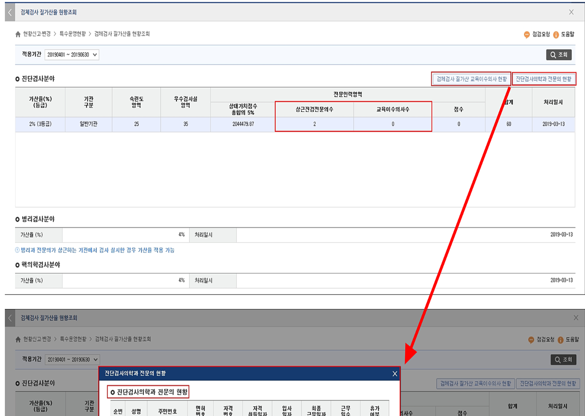Select the 2044479.87 cell
Viewport: 585px width, 416px height.
[243, 124]
